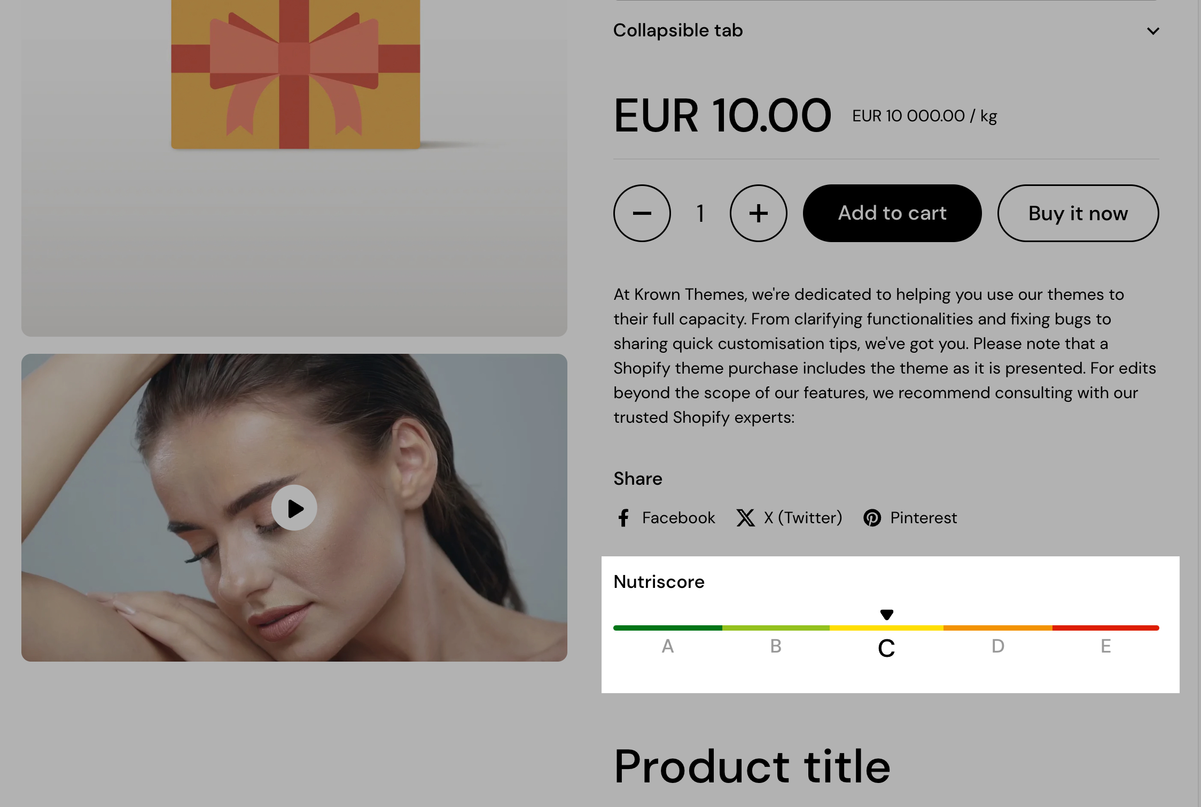Share via the Facebook text link
The height and width of the screenshot is (807, 1201).
[x=679, y=518]
